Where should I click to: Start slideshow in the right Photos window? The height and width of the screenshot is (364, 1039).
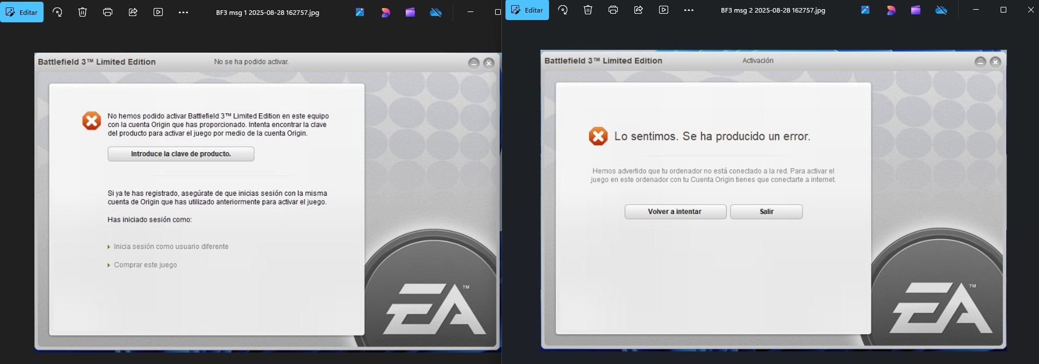coord(664,10)
